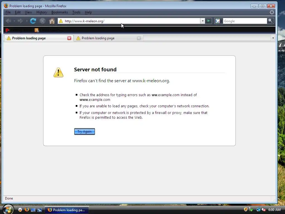Minimize the Firefox window
The height and width of the screenshot is (214, 285).
click(x=254, y=6)
